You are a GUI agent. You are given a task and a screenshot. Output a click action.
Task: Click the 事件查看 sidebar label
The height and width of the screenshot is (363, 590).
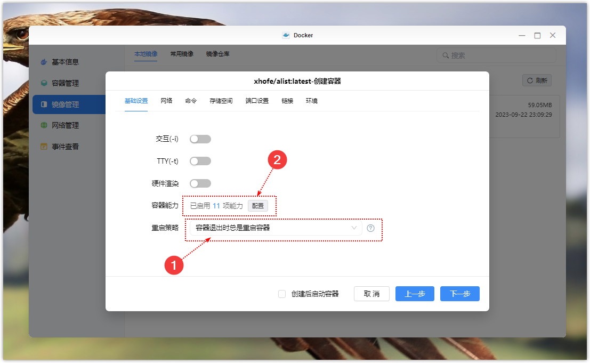(x=65, y=147)
